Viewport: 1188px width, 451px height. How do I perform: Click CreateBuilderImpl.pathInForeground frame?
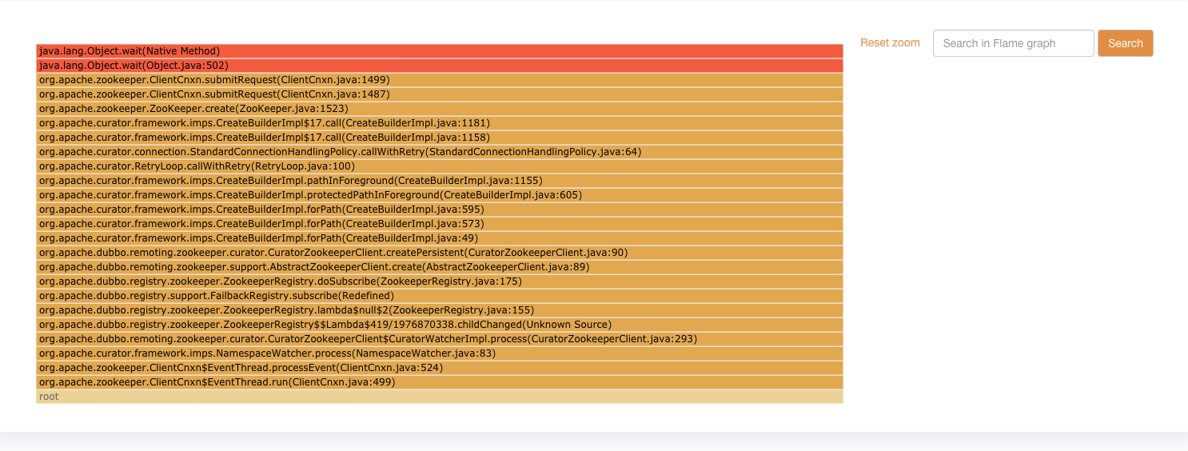point(440,181)
